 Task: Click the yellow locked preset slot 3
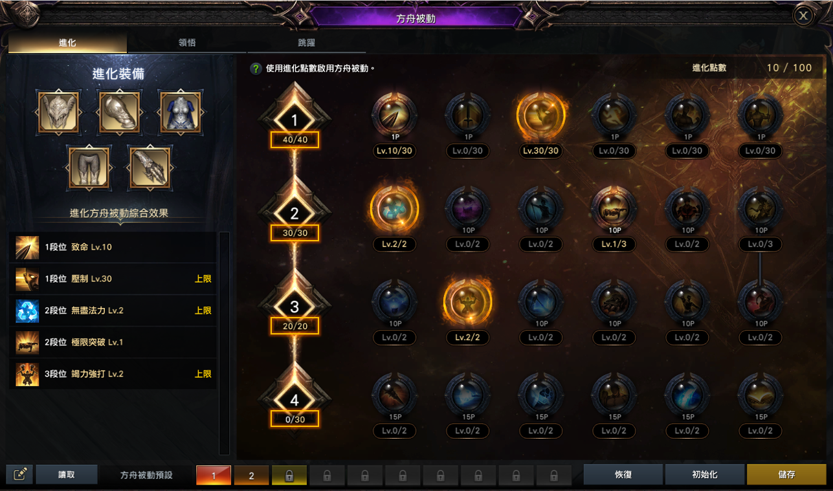point(289,475)
